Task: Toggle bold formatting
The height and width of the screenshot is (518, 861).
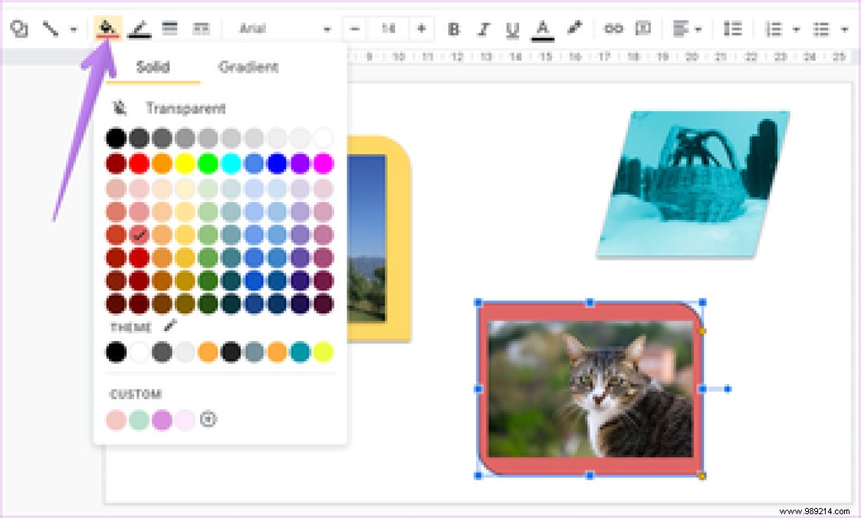Action: [x=452, y=28]
